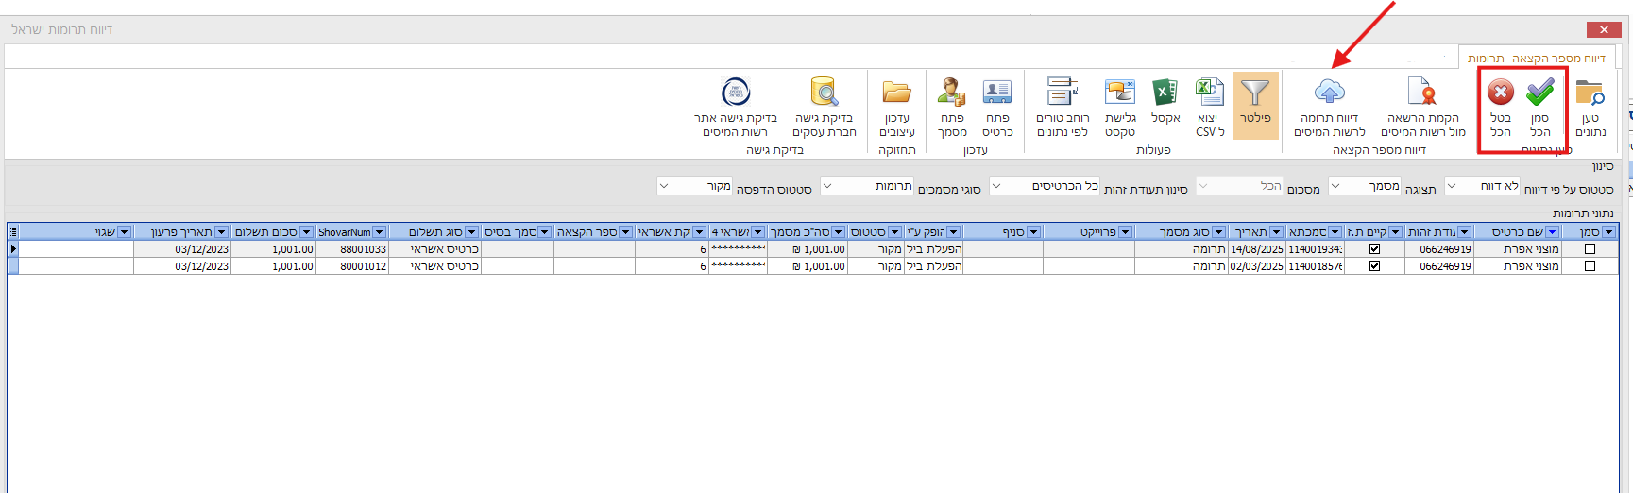Export to Excel with the 'אקסל' icon
Viewport: 1633px width, 493px height.
click(x=1165, y=93)
